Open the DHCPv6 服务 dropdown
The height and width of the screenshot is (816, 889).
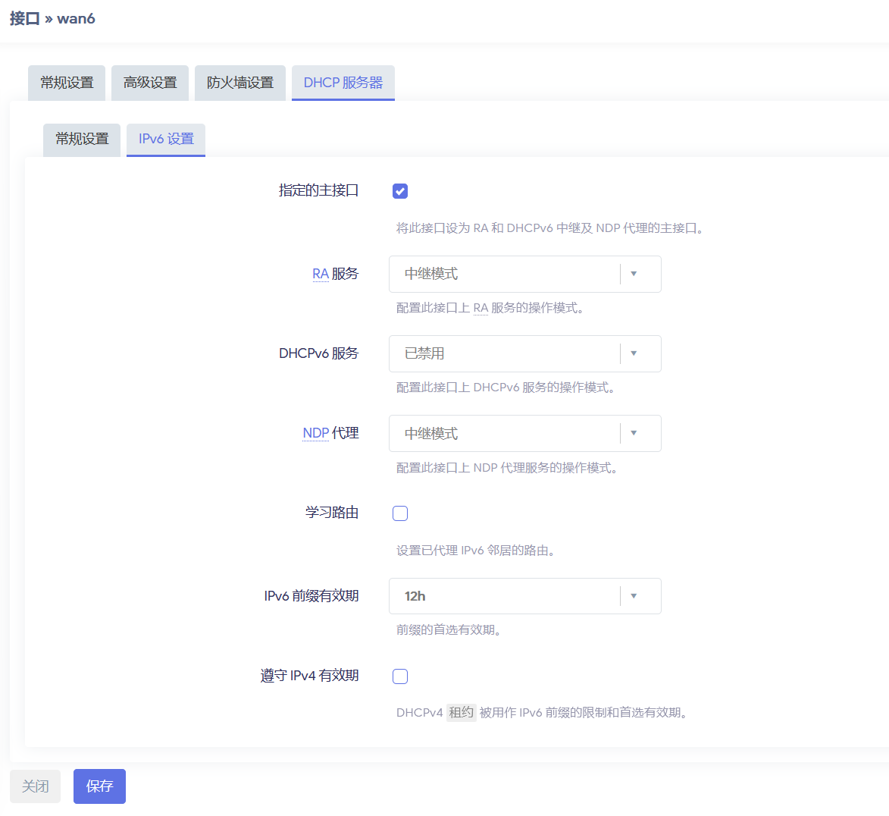pos(524,353)
